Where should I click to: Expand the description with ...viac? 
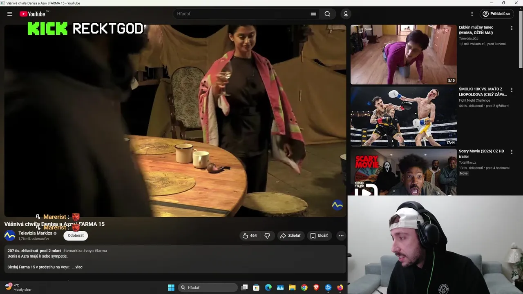[77, 267]
